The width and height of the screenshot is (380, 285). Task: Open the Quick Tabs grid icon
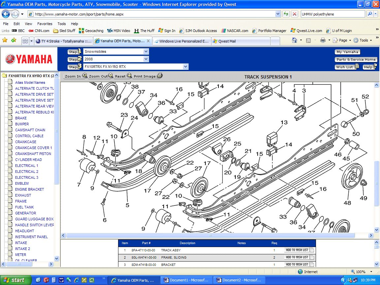pos(25,41)
